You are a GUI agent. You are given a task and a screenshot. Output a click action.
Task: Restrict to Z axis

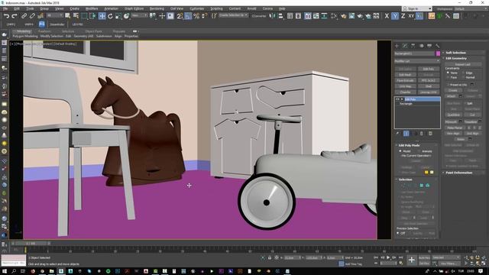click(x=403, y=16)
